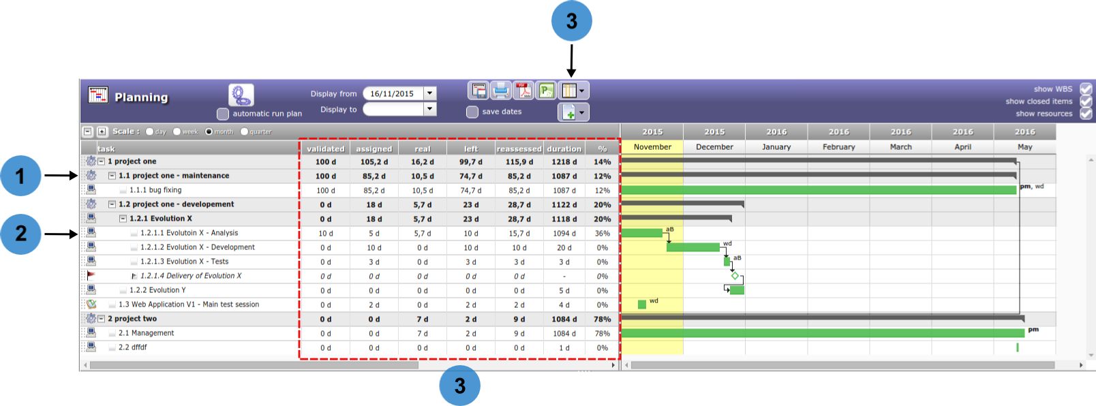Image resolution: width=1096 pixels, height=406 pixels.
Task: Run the plan calculation gears button
Action: (241, 95)
